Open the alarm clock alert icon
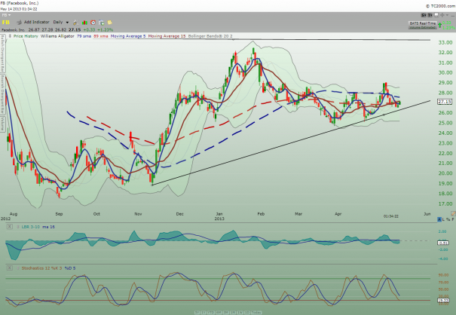 click(x=93, y=23)
